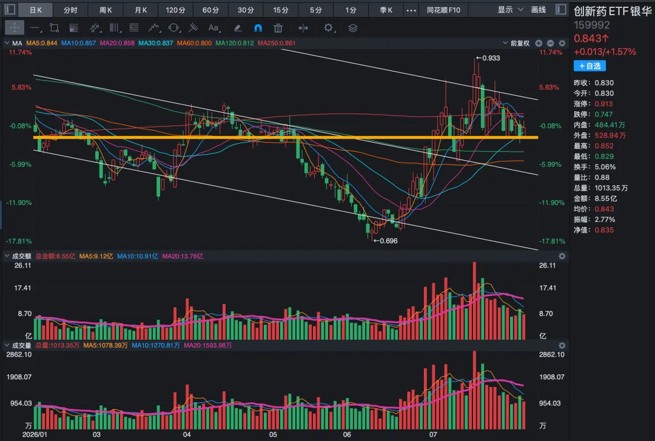Screen dimensions: 655x441
Task: Click the orange horizontal support line
Action: tap(286, 137)
